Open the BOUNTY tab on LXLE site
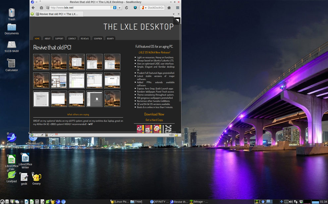 110,39
